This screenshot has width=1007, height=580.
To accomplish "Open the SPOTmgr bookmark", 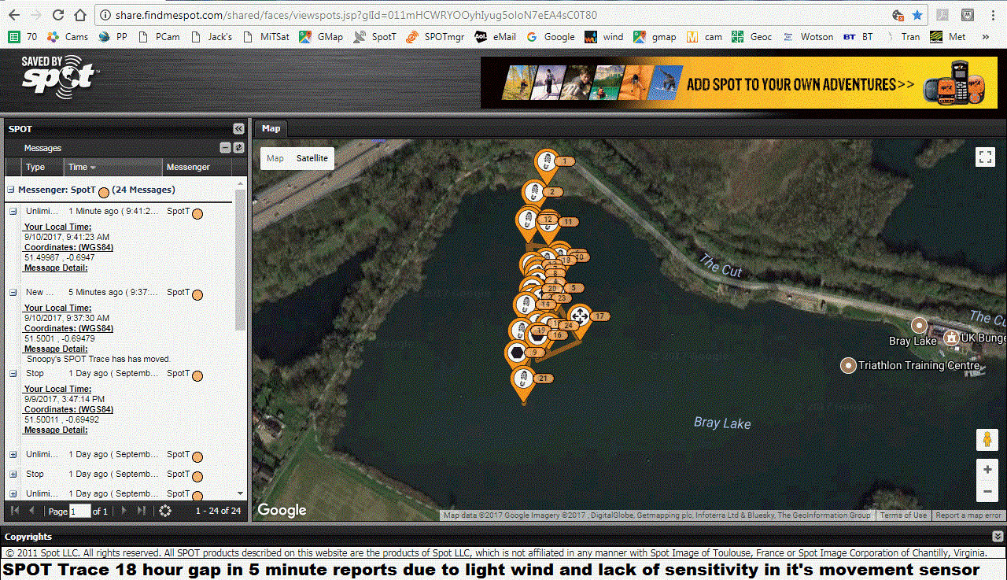I will [x=437, y=37].
